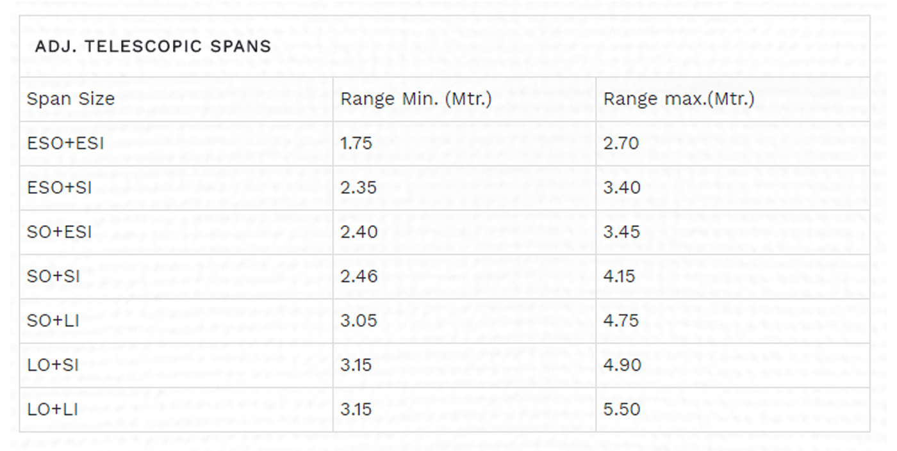Select the 2.35 minimum range value
Screen dimensions: 897x451
point(359,187)
